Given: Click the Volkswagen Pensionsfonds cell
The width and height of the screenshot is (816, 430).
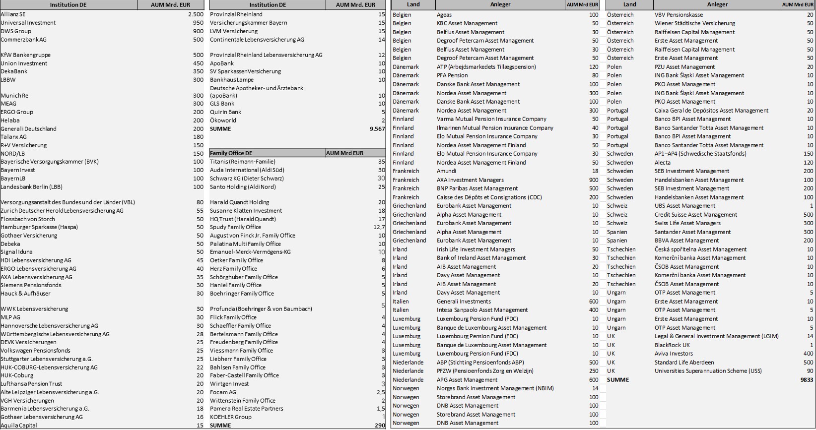Looking at the screenshot, I should 35,351.
